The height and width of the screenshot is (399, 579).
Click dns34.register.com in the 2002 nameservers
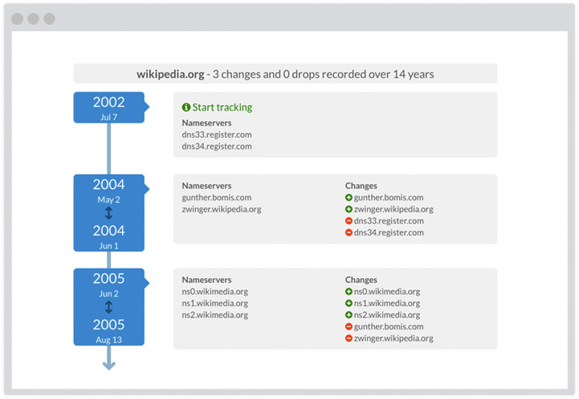coord(217,147)
